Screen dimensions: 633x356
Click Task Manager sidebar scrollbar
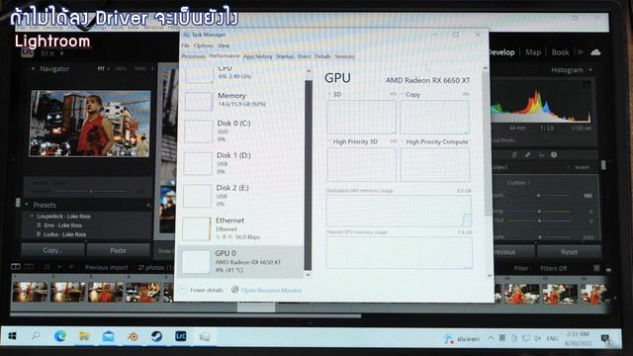(309, 175)
